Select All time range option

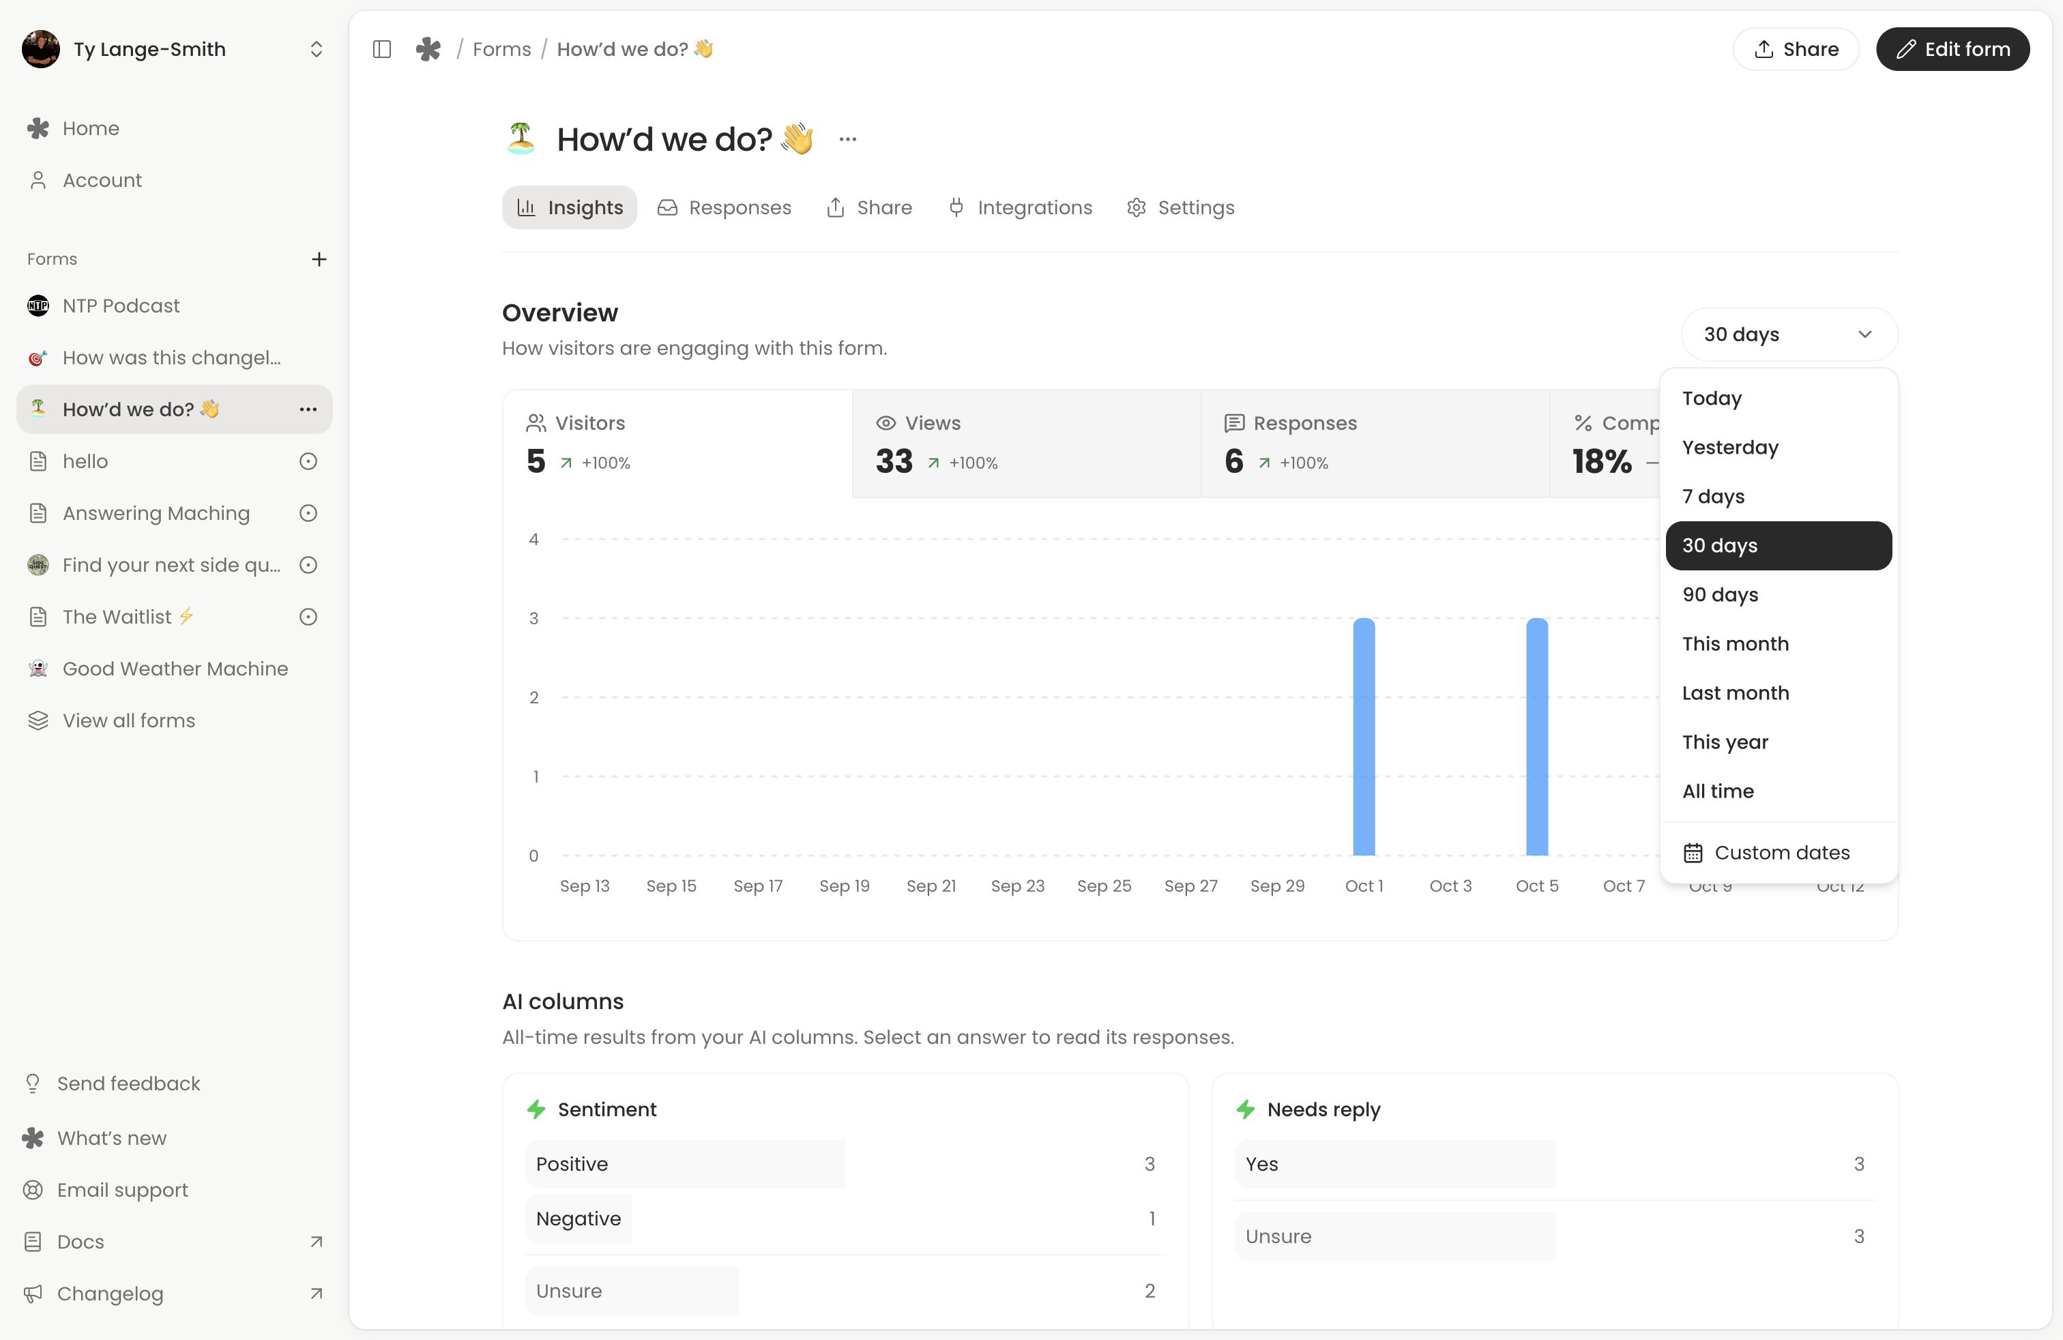click(1779, 791)
